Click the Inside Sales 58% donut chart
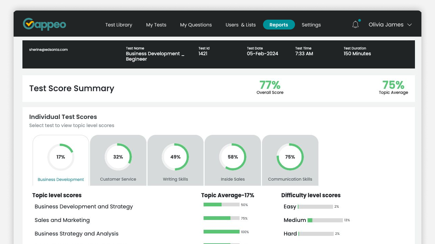435x244 pixels. 232,157
